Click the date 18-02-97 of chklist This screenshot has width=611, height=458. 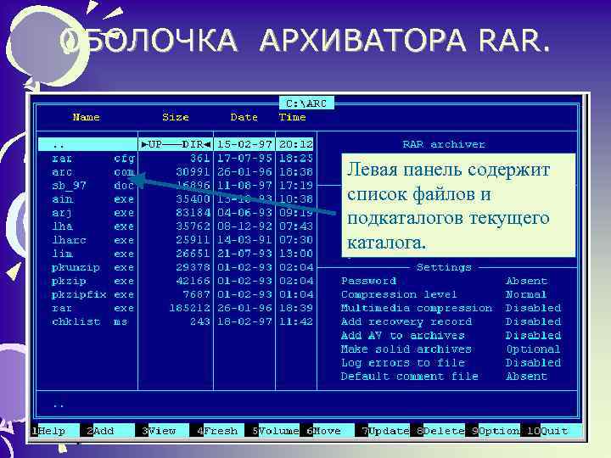(244, 321)
